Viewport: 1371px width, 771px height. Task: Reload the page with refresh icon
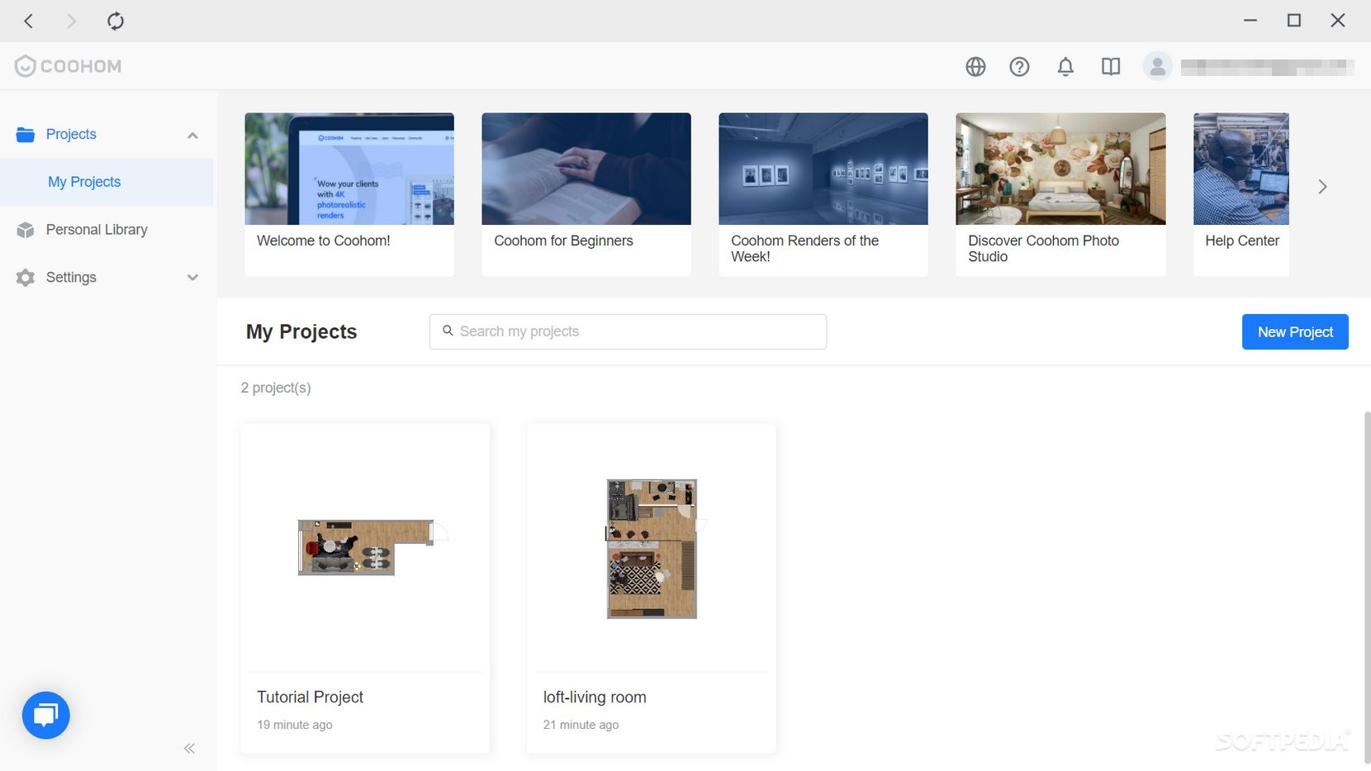116,21
